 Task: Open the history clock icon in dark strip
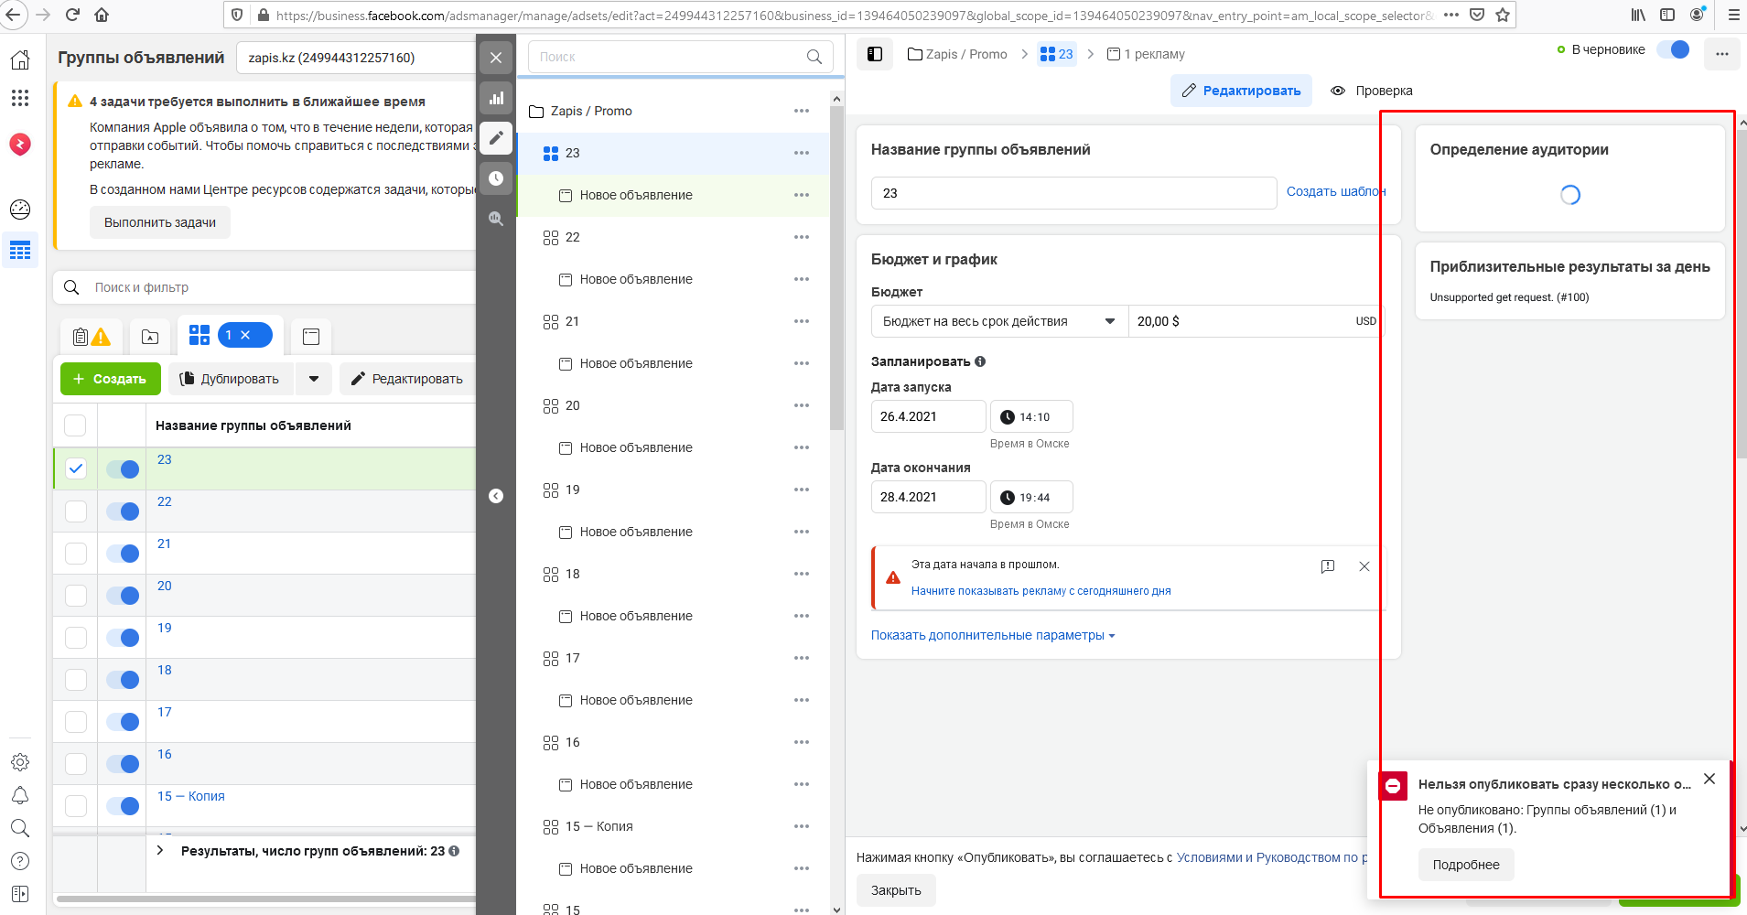click(x=496, y=178)
